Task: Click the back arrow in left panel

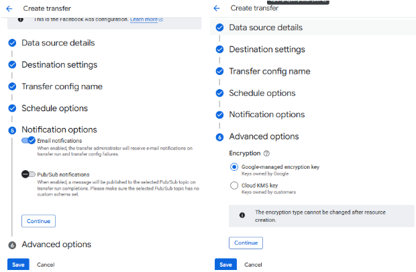Action: [9, 8]
